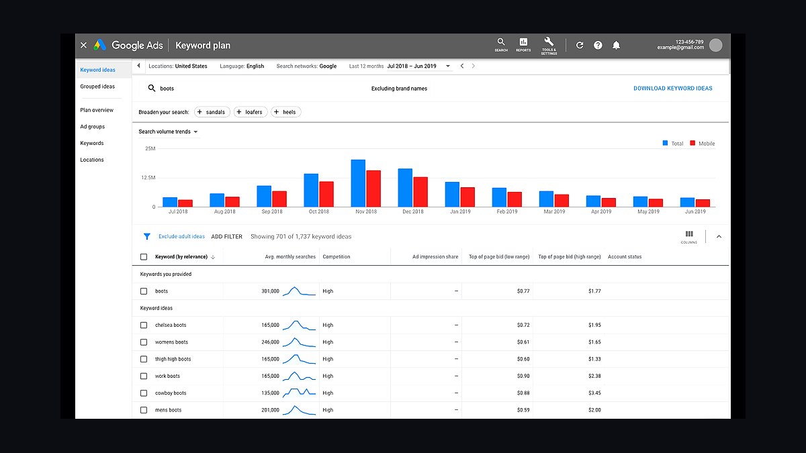Click Download Keyword Ideas
This screenshot has width=806, height=453.
(673, 89)
